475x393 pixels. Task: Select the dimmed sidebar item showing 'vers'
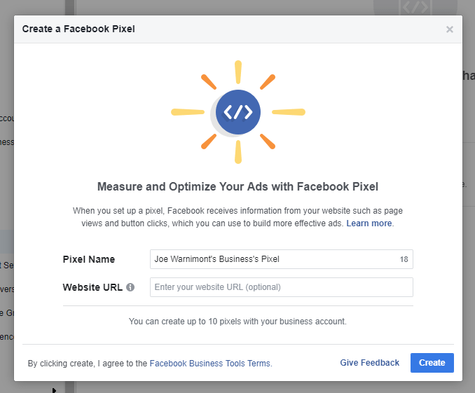tap(7, 289)
